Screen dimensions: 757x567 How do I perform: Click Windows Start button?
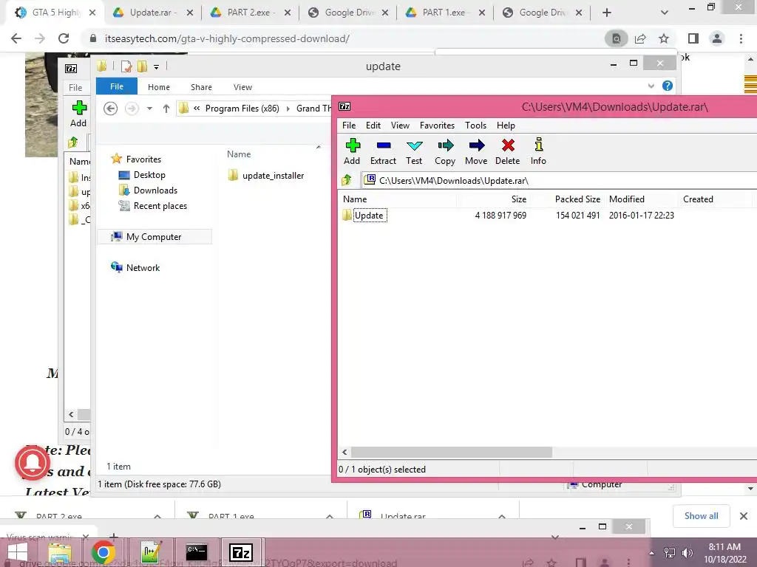click(18, 552)
